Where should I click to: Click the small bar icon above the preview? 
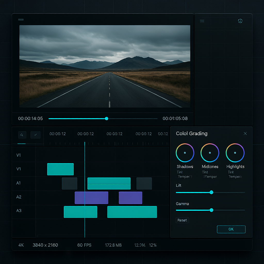point(21,20)
